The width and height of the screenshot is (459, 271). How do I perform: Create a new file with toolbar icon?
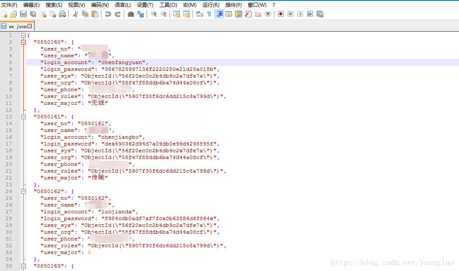pyautogui.click(x=4, y=14)
